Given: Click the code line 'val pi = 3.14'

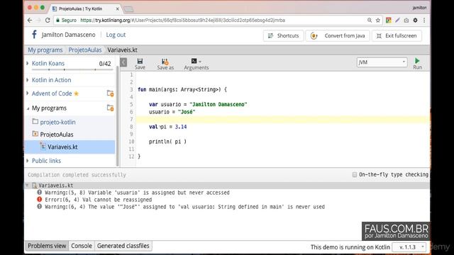Looking at the screenshot, I should coord(167,127).
